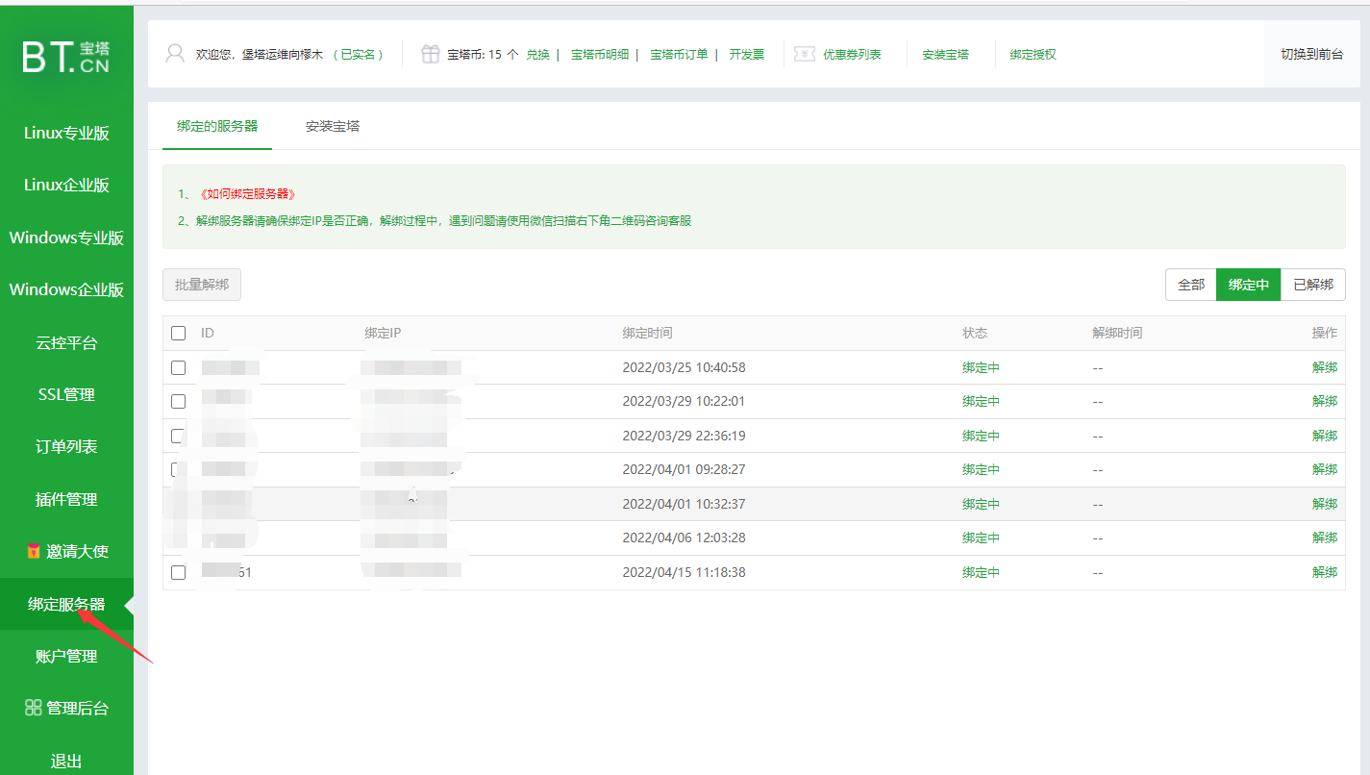
Task: Click 切换到前台 button
Action: (x=1312, y=55)
